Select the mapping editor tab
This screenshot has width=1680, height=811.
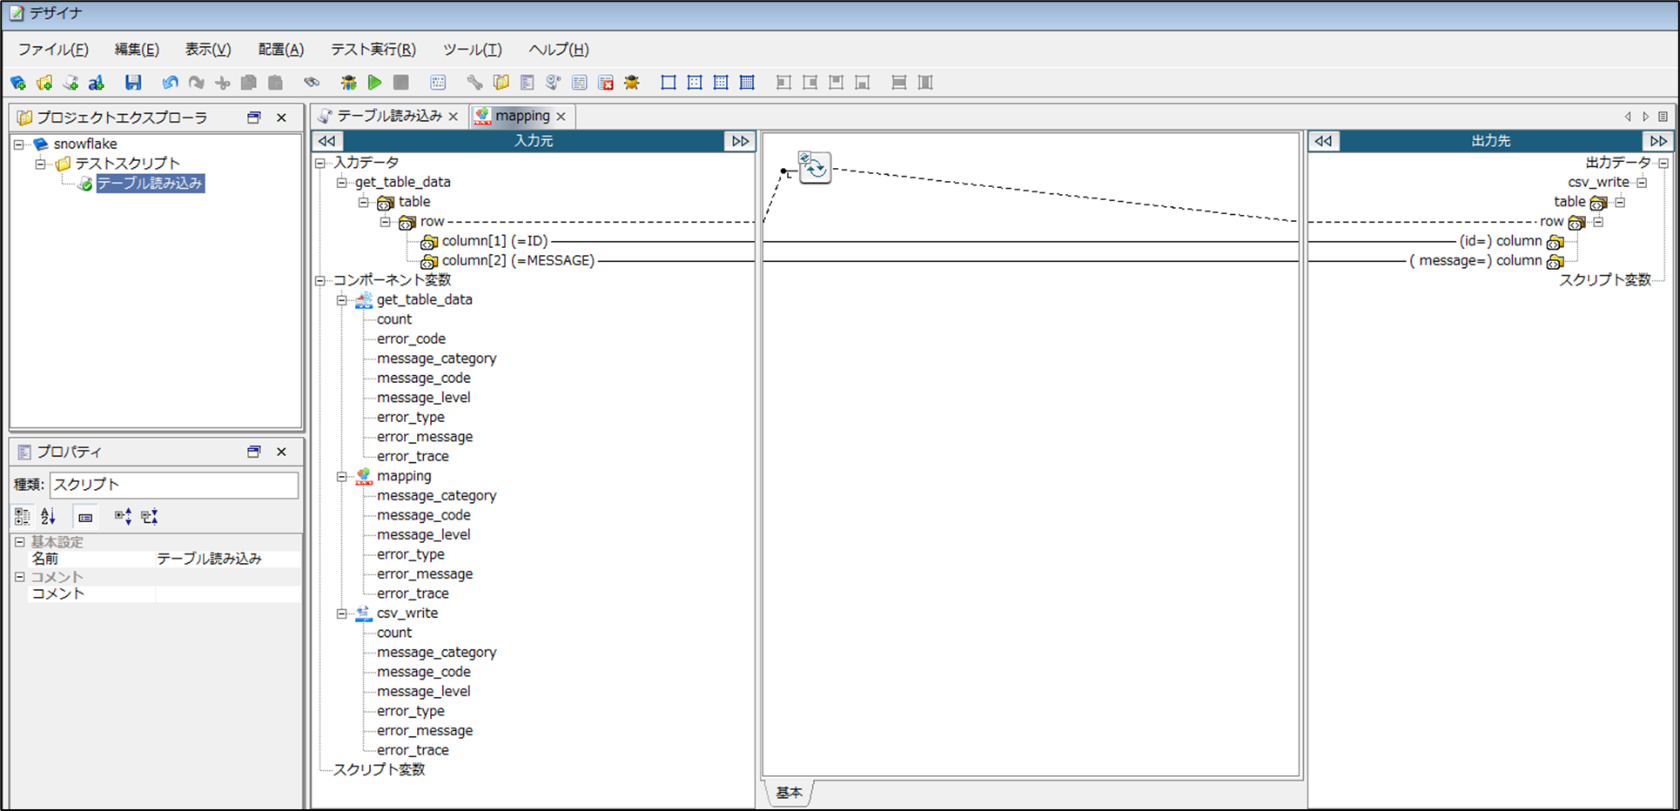point(521,117)
